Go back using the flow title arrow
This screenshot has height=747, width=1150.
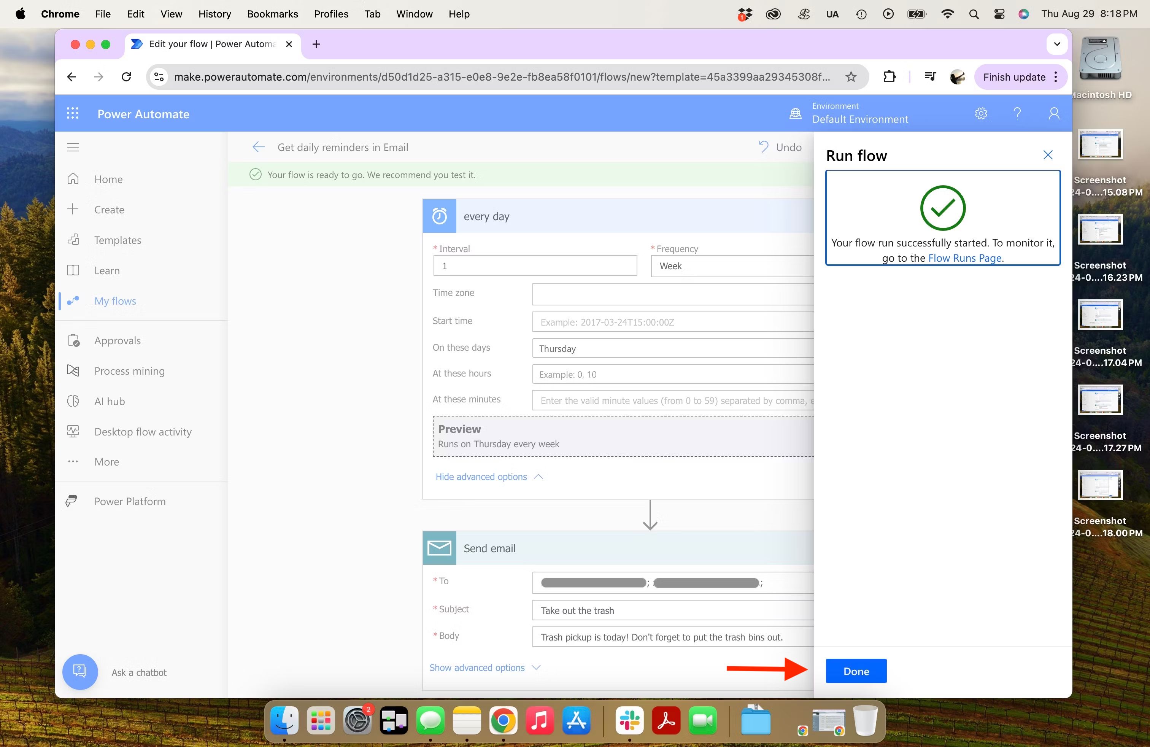coord(259,147)
